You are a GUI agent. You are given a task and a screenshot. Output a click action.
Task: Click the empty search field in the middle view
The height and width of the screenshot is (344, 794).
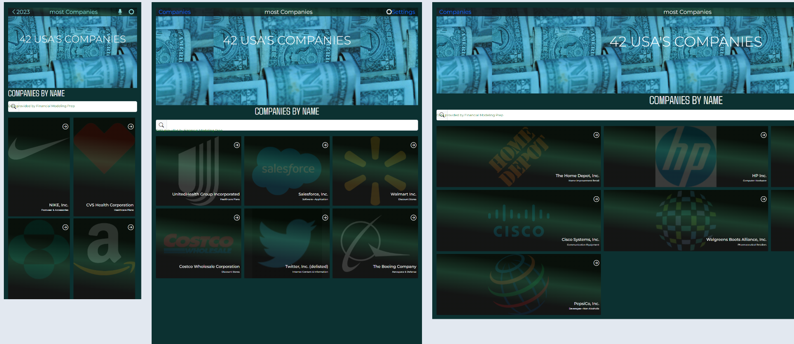(x=290, y=125)
